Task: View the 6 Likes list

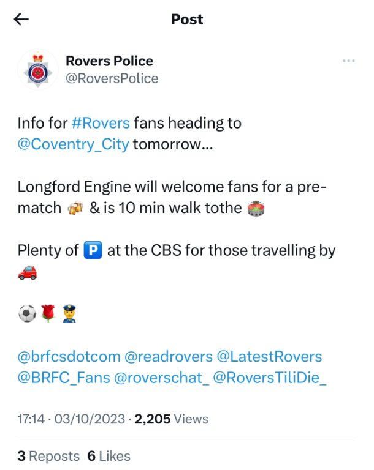Action: click(x=109, y=456)
